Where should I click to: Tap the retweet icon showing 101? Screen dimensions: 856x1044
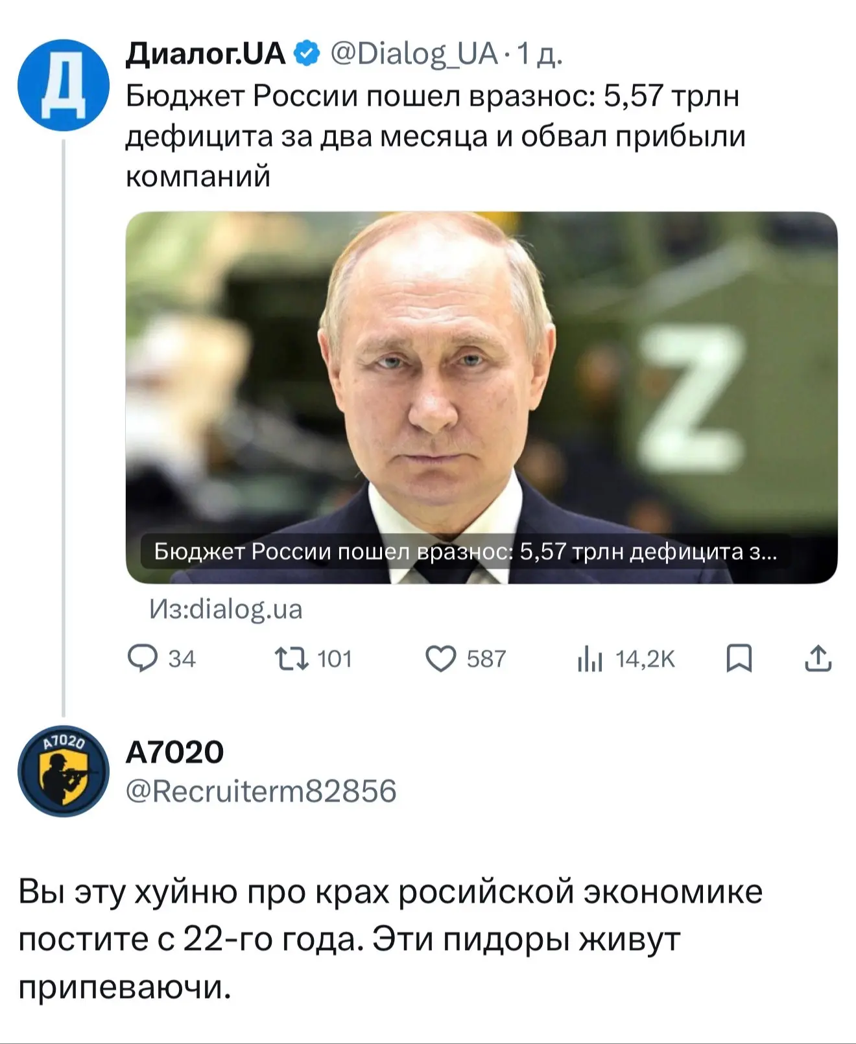click(x=292, y=659)
